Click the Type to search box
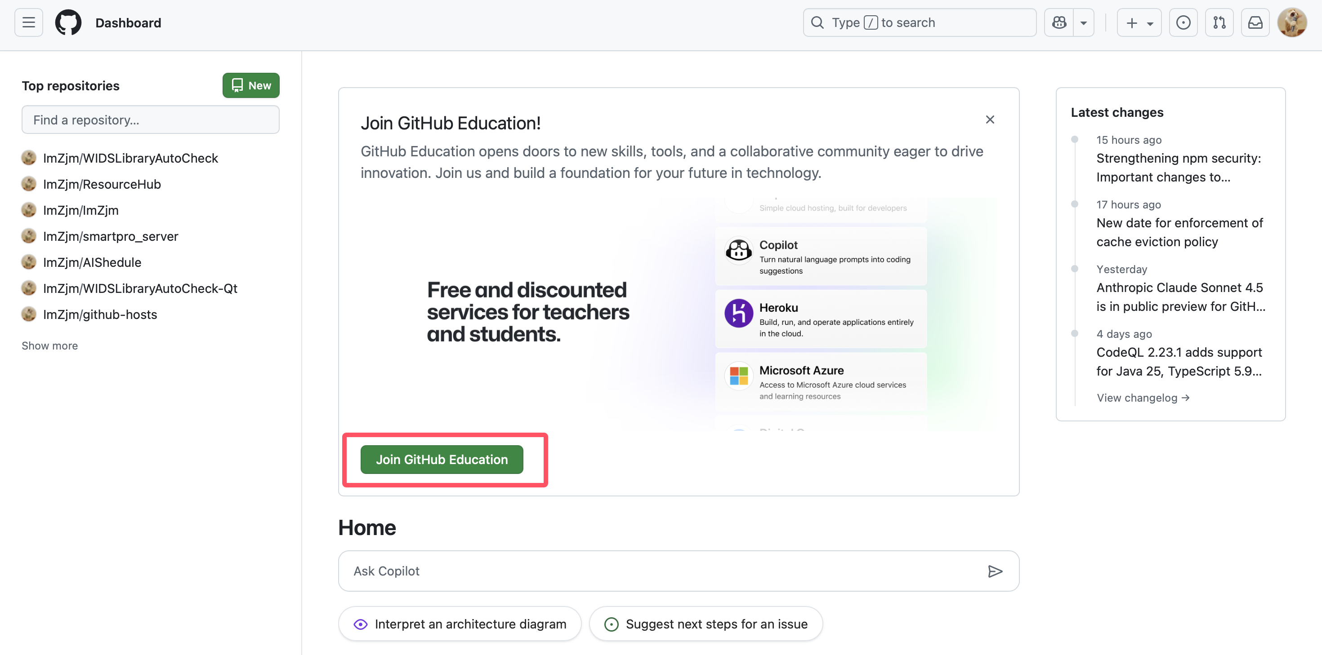The width and height of the screenshot is (1322, 655). [919, 22]
